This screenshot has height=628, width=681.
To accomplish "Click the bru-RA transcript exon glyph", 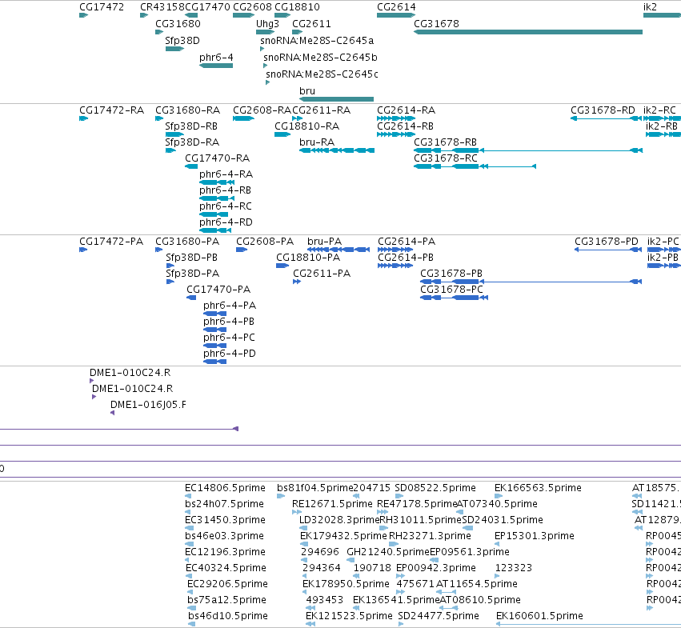I will pyautogui.click(x=337, y=150).
